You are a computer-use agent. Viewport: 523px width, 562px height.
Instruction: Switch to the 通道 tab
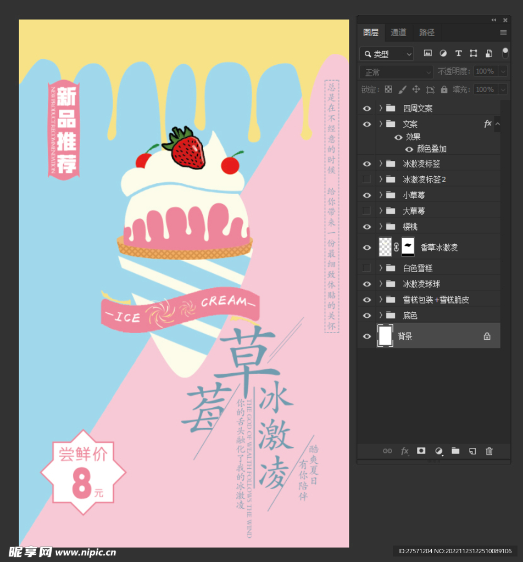(399, 32)
